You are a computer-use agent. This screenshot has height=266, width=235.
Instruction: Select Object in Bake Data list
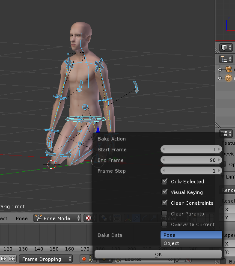click(x=191, y=243)
